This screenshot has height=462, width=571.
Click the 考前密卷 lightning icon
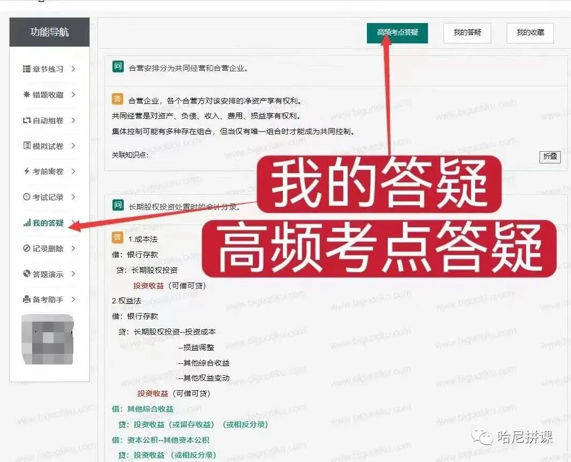click(27, 172)
